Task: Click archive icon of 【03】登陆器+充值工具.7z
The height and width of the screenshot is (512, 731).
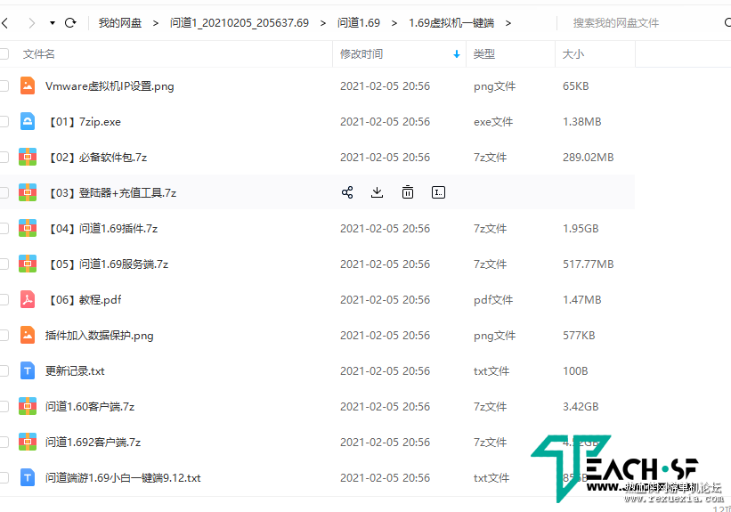Action: (x=28, y=192)
